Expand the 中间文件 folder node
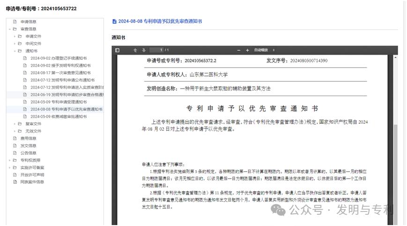This screenshot has width=407, height=226. 15,44
